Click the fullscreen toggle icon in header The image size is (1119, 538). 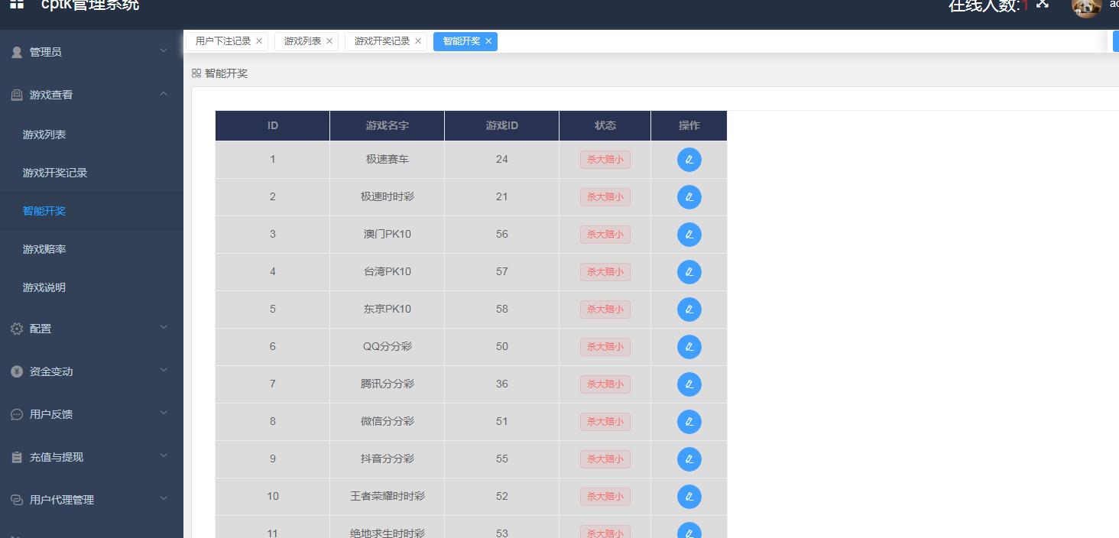click(x=1043, y=4)
